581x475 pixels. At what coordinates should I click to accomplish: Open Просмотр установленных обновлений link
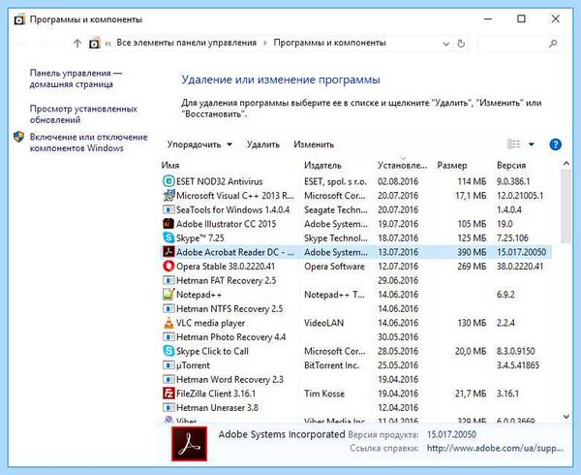click(83, 114)
